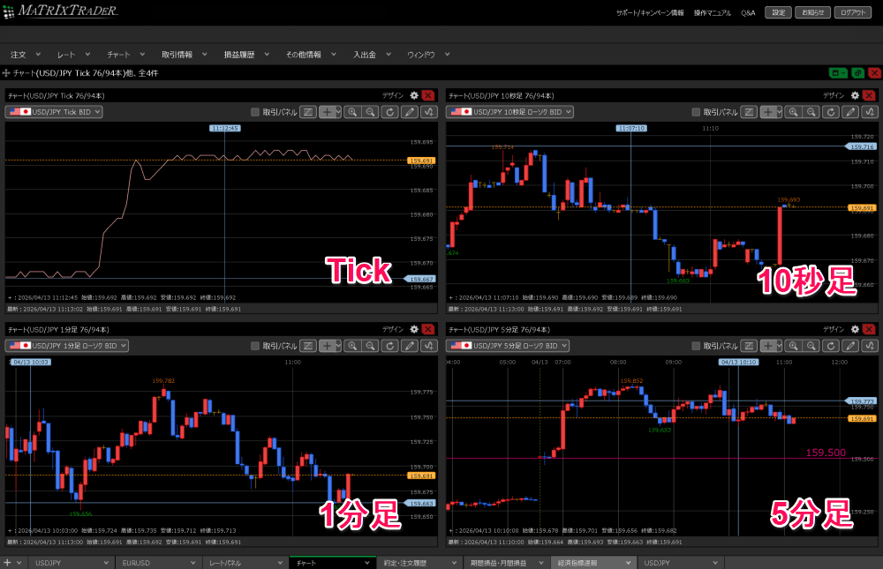Enable 取引パネル checkbox in Tick chart

tap(255, 112)
